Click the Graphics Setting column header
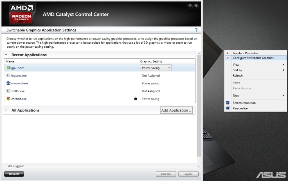The height and width of the screenshot is (181, 288). pyautogui.click(x=151, y=61)
